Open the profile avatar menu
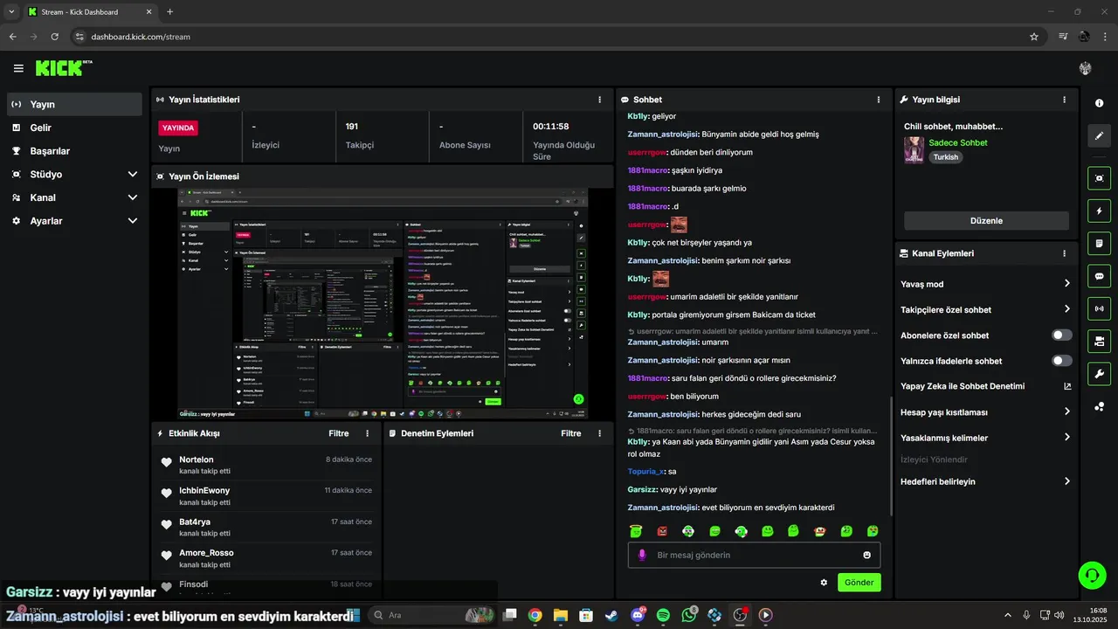1118x629 pixels. pyautogui.click(x=1085, y=68)
